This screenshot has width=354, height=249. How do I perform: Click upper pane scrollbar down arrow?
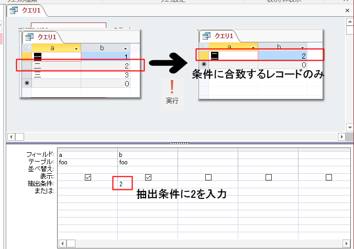350,128
